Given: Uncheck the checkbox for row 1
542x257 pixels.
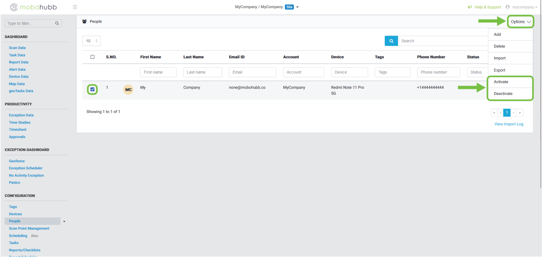Looking at the screenshot, I should [x=92, y=89].
